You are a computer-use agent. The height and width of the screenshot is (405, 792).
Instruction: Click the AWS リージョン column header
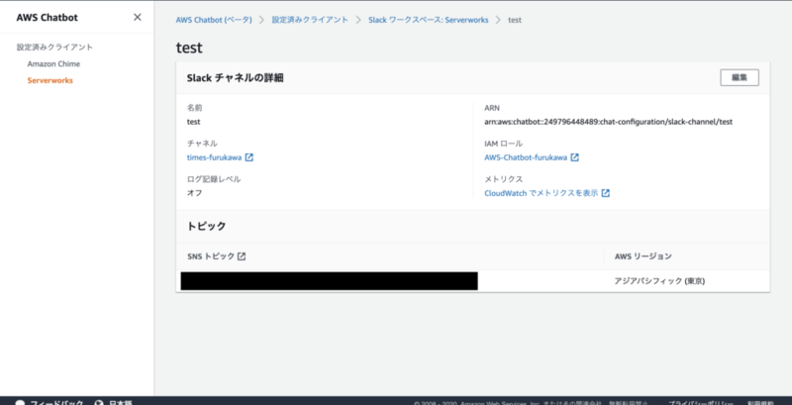coord(643,256)
